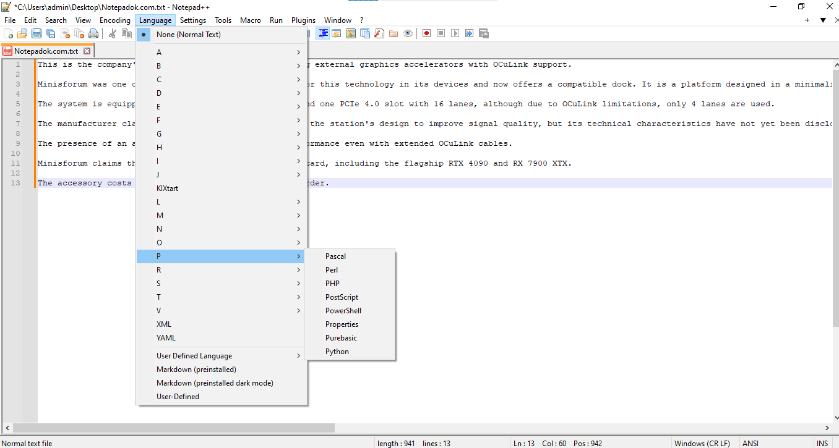Expand the User Defined Language submenu
Screen dimensions: 839x448
click(195, 355)
